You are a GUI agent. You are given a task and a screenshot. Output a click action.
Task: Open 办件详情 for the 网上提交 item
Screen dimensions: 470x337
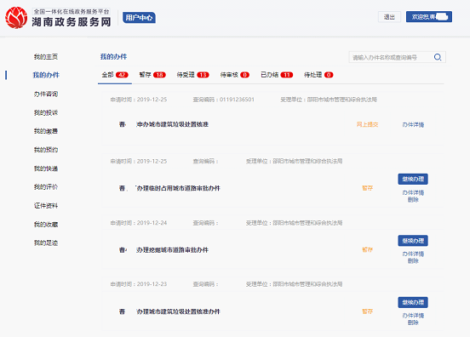pyautogui.click(x=413, y=124)
